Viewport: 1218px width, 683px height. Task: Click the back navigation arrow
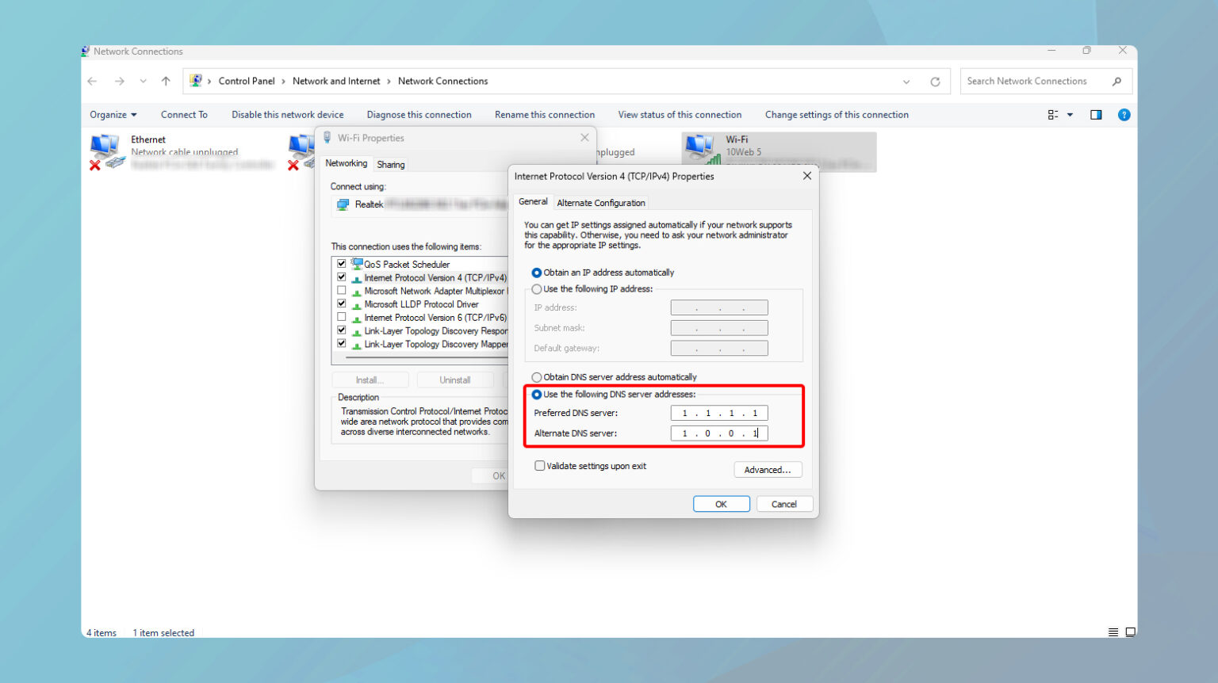tap(92, 81)
